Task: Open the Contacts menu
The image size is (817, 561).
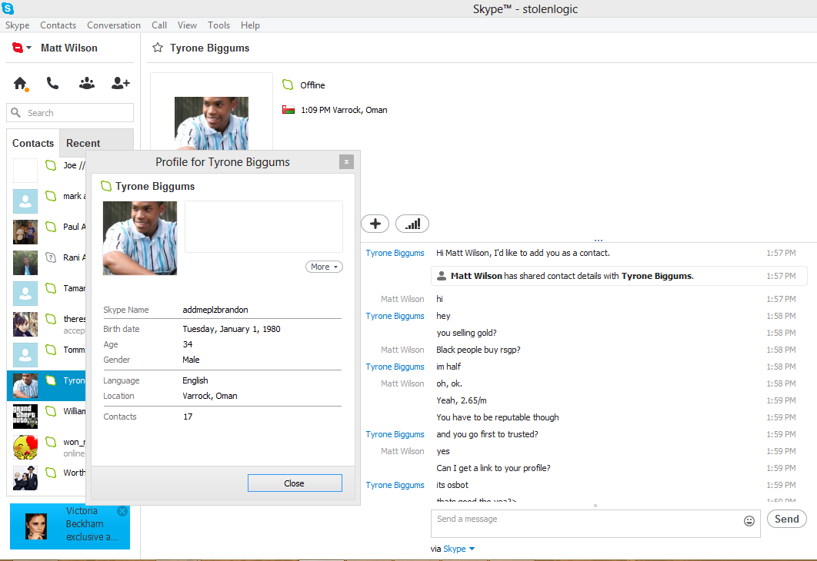Action: tap(58, 25)
